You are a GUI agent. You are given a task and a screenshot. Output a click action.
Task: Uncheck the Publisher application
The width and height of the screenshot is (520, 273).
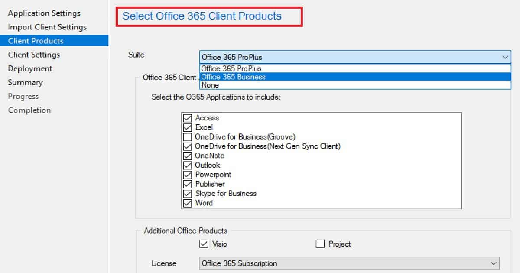coord(188,184)
